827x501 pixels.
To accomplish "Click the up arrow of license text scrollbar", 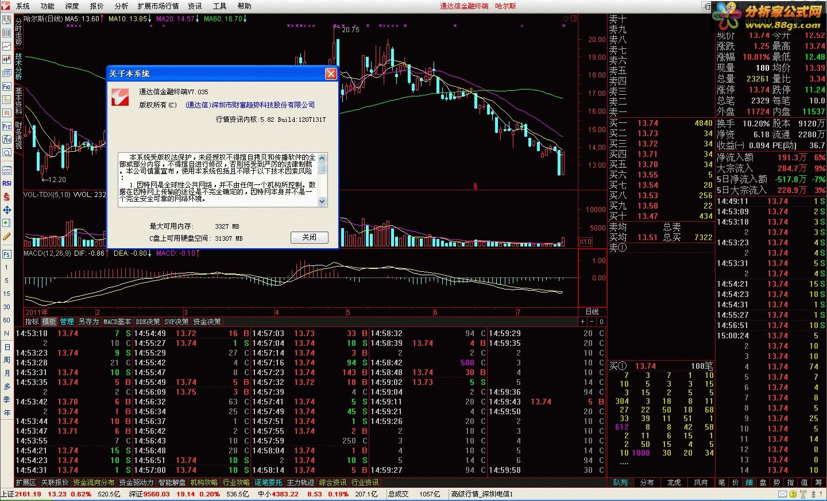I will (x=322, y=157).
